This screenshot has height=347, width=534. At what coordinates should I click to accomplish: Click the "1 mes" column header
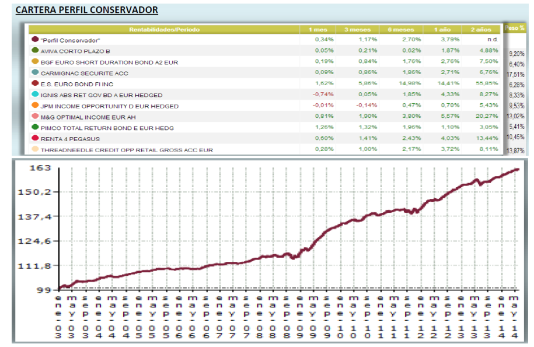click(x=317, y=30)
